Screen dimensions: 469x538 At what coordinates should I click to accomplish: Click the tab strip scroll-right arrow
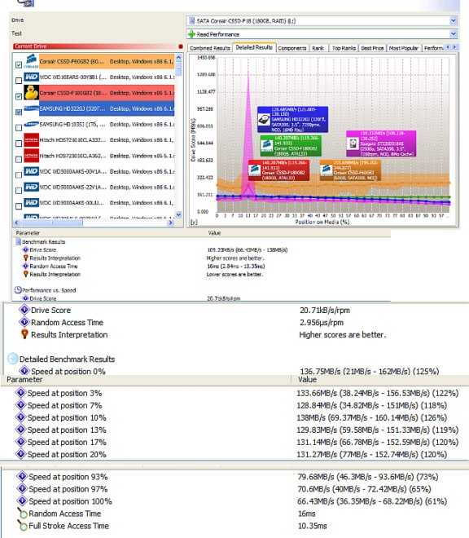tap(454, 47)
